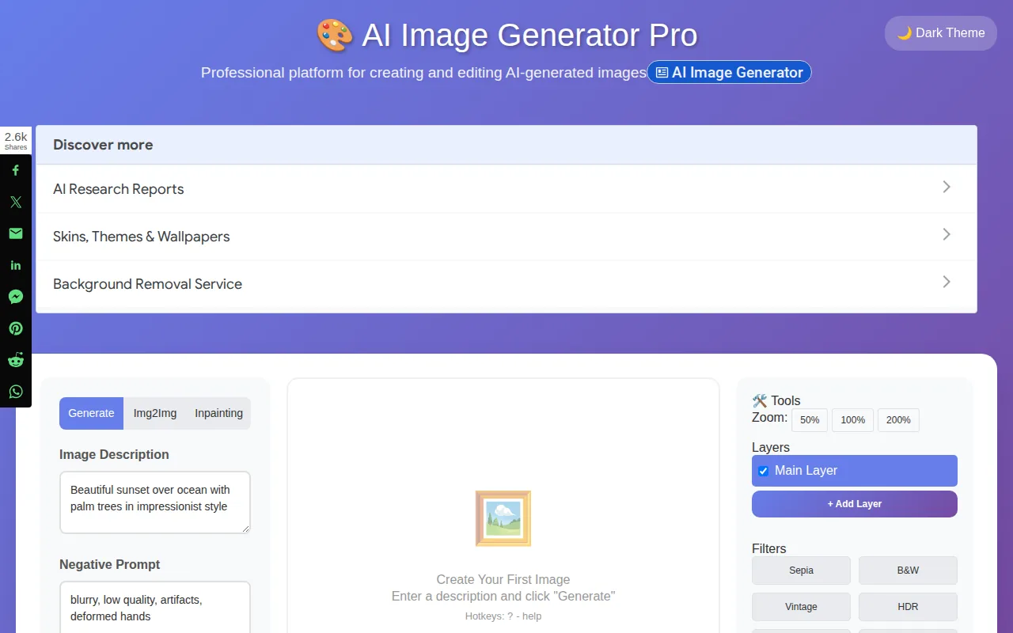Click the 2.6k Shares counter

tap(16, 141)
